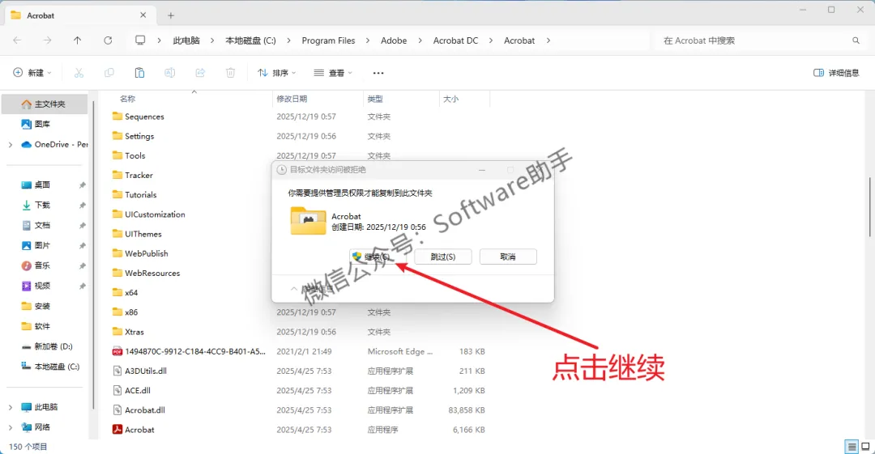Click 继续 button in dialog

click(378, 257)
